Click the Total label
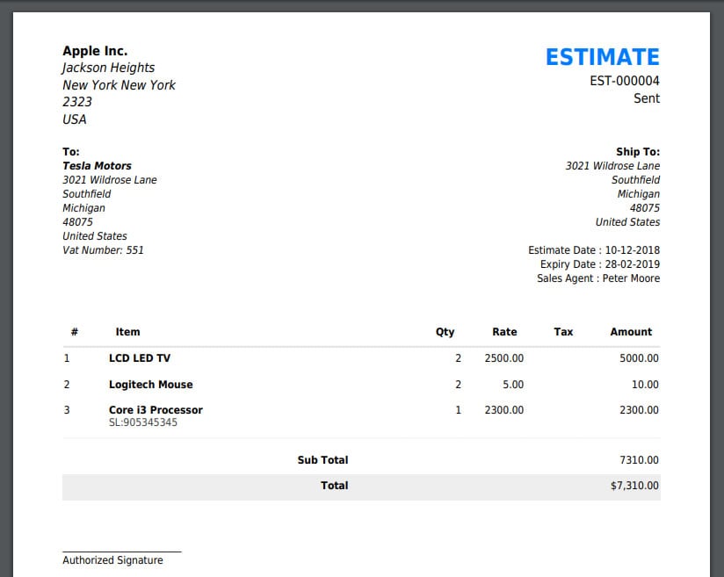Image resolution: width=724 pixels, height=577 pixels. point(334,486)
